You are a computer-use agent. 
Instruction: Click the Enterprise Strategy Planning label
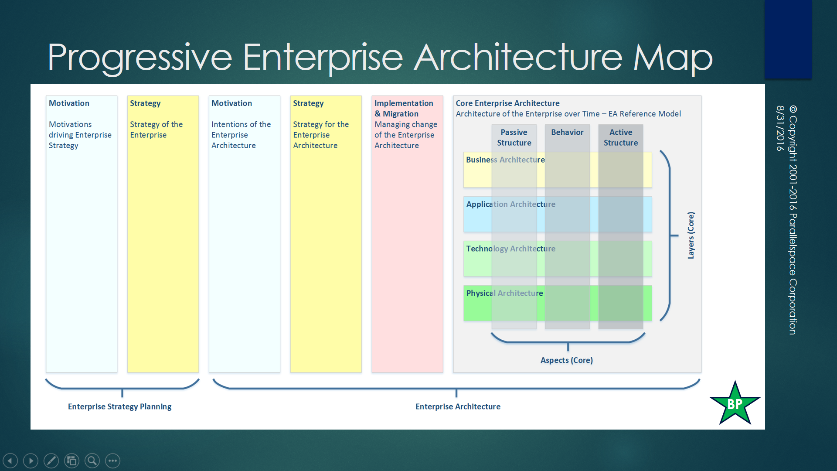point(119,406)
